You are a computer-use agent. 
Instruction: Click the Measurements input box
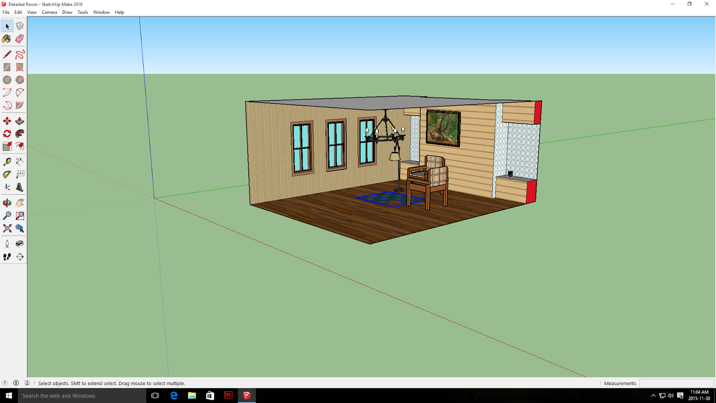tap(676, 383)
